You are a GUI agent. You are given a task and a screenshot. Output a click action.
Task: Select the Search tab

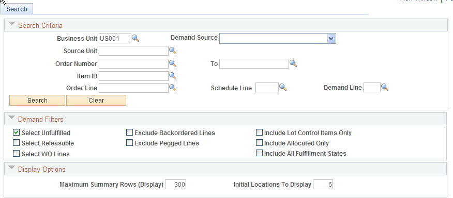tap(17, 9)
